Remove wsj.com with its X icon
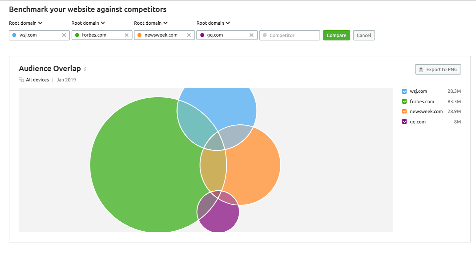 64,35
